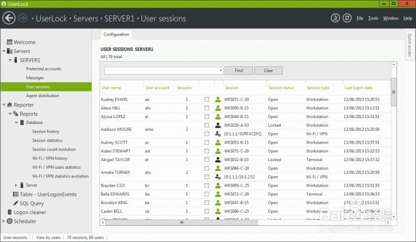This screenshot has height=242, width=416.
Task: Check the box for Audrey EVANS session
Action: pos(207,99)
